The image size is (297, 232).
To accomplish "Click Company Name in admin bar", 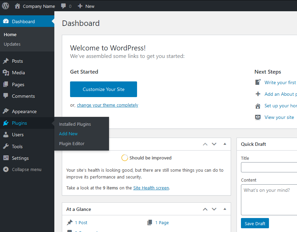I will pyautogui.click(x=39, y=6).
